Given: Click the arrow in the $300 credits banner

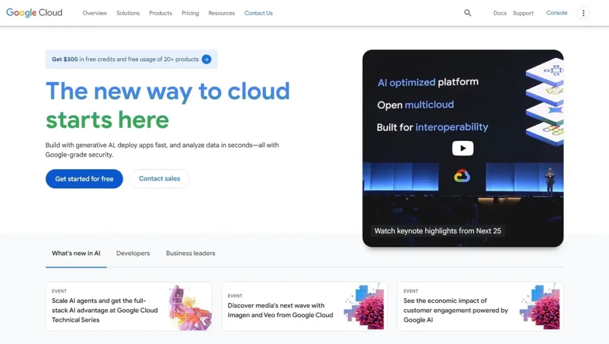Looking at the screenshot, I should [x=206, y=59].
